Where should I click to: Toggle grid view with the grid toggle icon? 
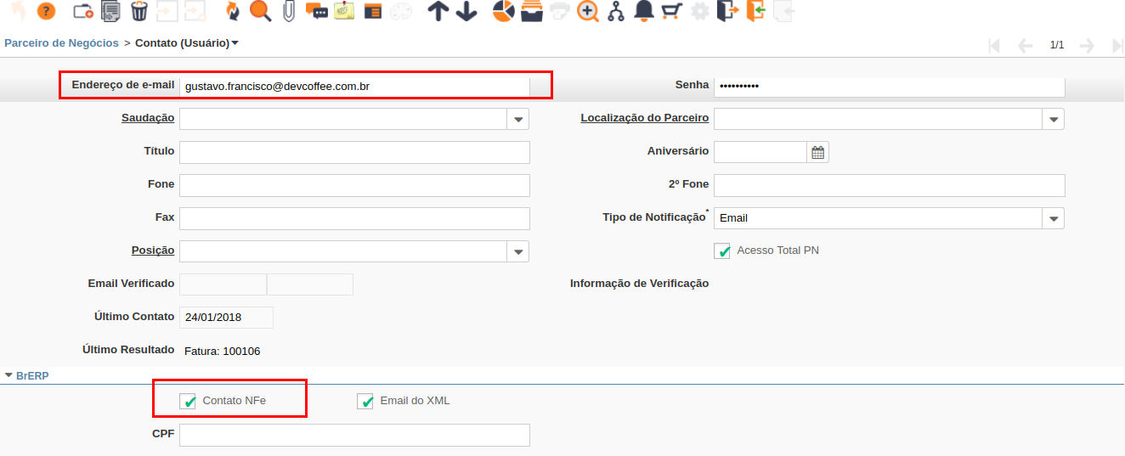click(x=372, y=11)
